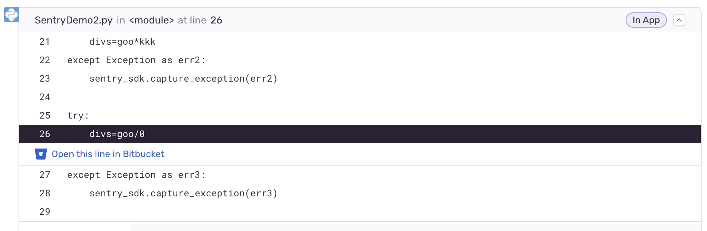Click line number 21 in gutter
707x231 pixels.
point(45,42)
